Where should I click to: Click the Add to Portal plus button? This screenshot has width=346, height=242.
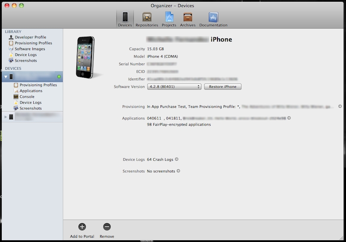82,227
